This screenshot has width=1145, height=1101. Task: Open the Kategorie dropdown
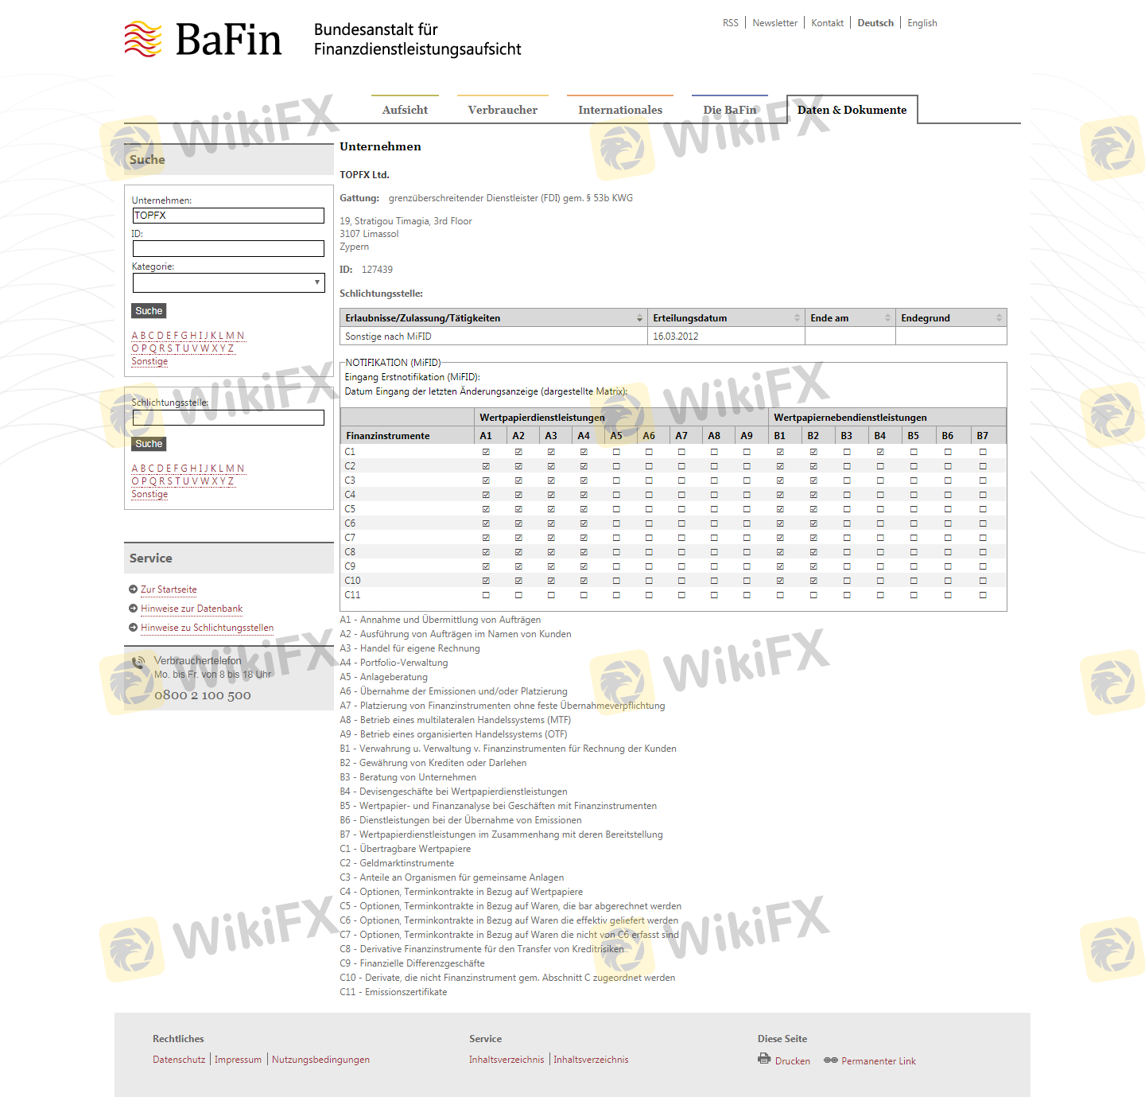[x=229, y=283]
